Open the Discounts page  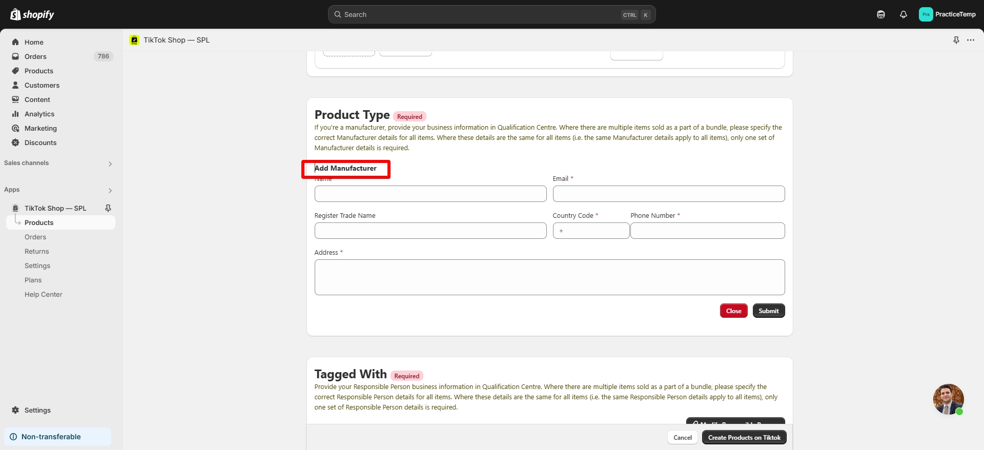point(40,142)
